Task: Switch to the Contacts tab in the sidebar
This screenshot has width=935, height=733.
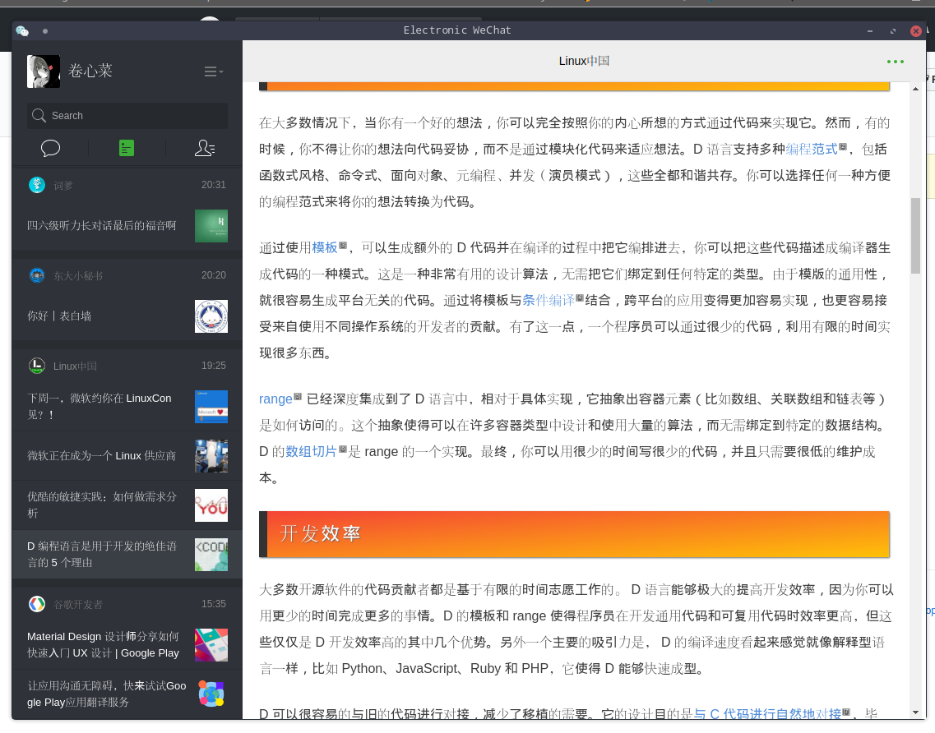Action: point(204,148)
